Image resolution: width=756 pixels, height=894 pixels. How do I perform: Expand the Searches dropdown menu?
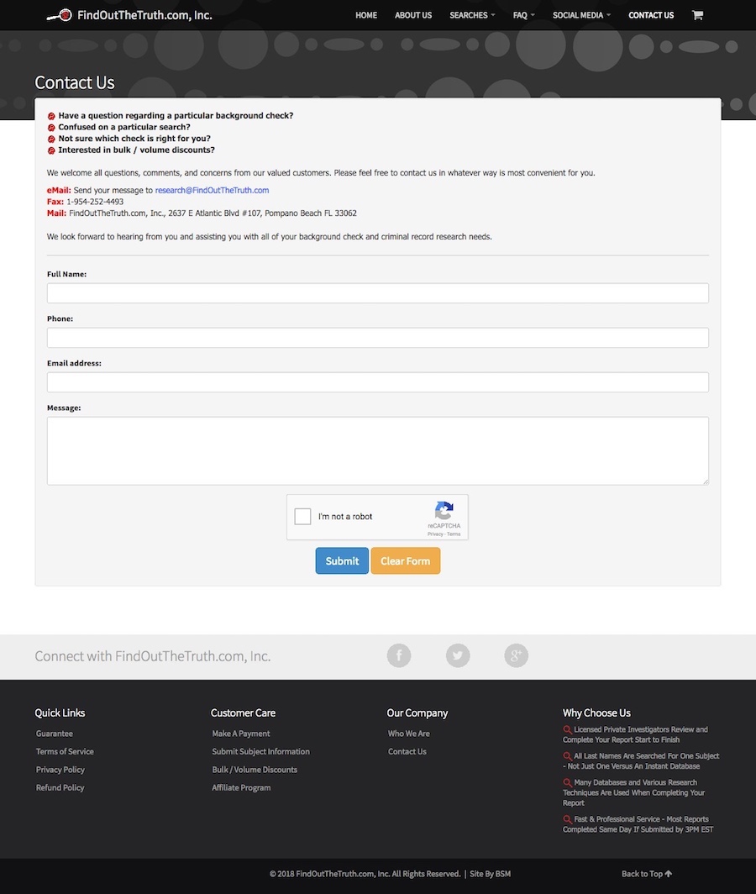[x=472, y=15]
